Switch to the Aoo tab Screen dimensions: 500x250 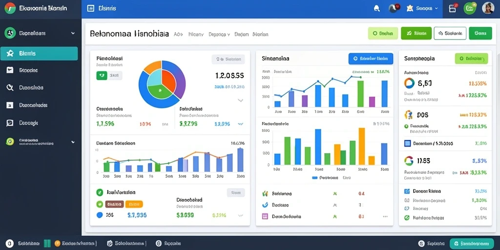(x=178, y=34)
